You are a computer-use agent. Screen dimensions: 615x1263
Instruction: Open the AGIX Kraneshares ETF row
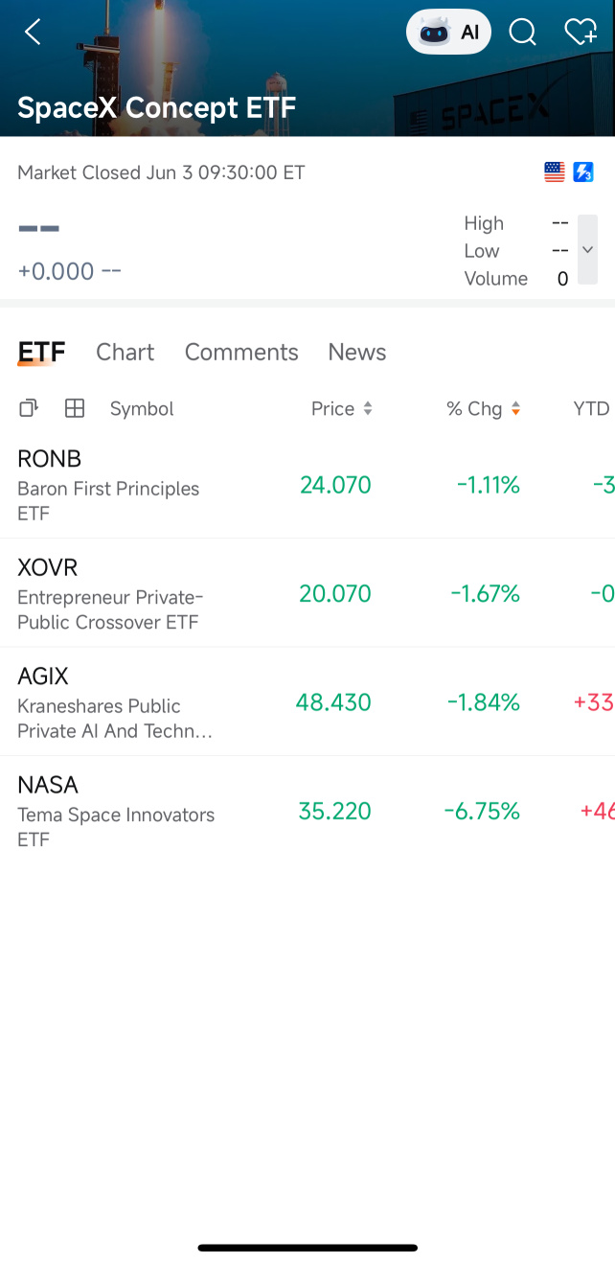tap(307, 701)
